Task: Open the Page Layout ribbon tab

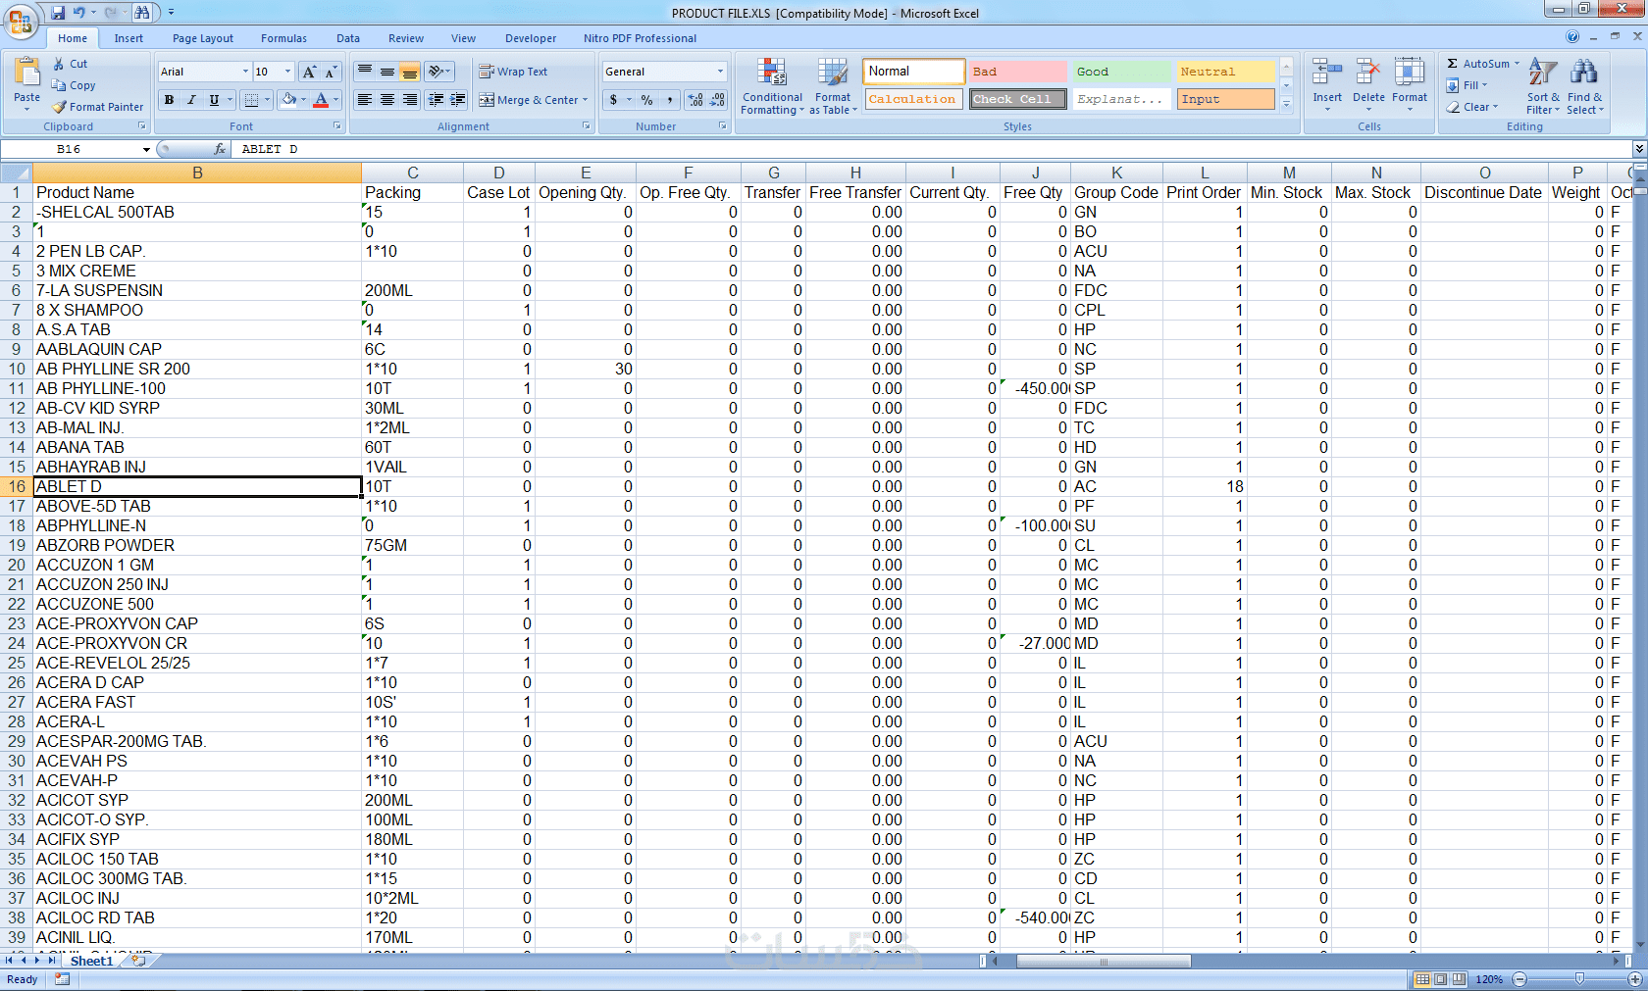Action: (203, 38)
